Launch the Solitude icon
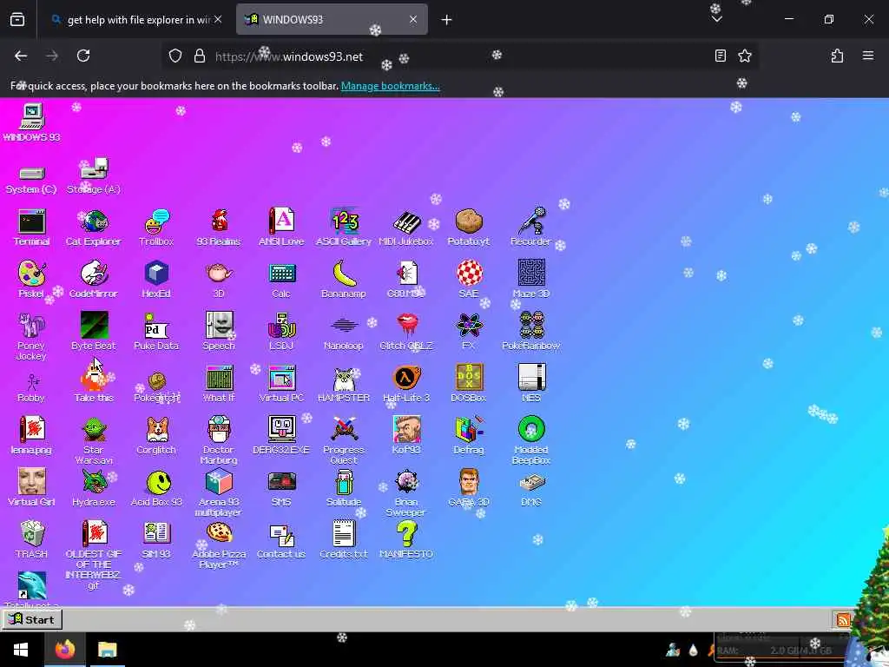 click(x=344, y=488)
